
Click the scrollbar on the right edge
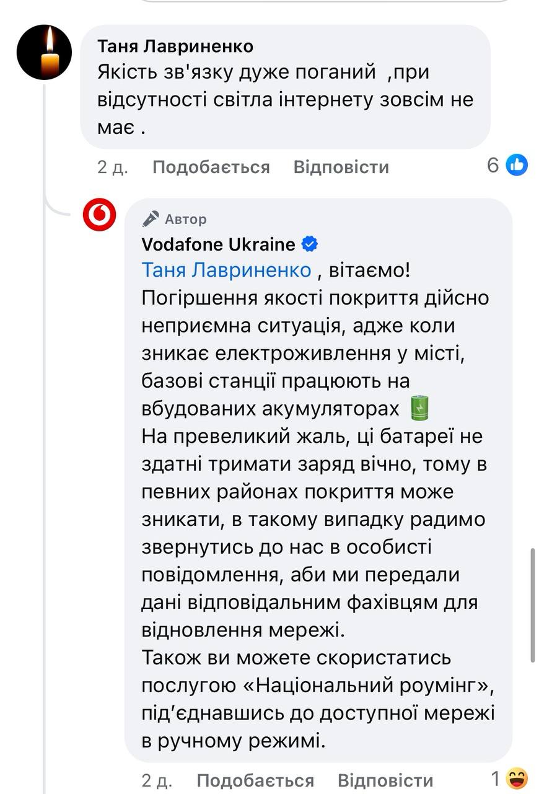click(x=532, y=605)
